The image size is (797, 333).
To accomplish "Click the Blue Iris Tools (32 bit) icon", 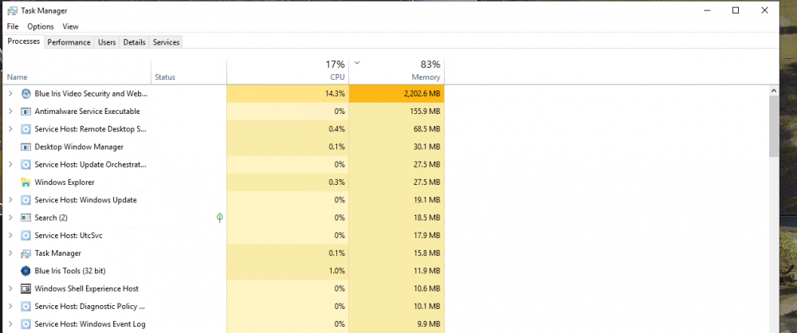I will (26, 271).
